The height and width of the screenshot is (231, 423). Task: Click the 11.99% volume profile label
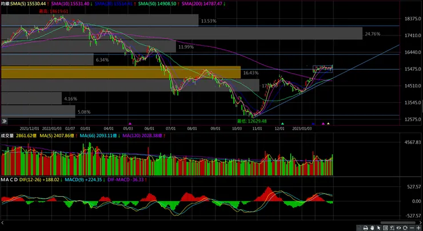tap(186, 47)
